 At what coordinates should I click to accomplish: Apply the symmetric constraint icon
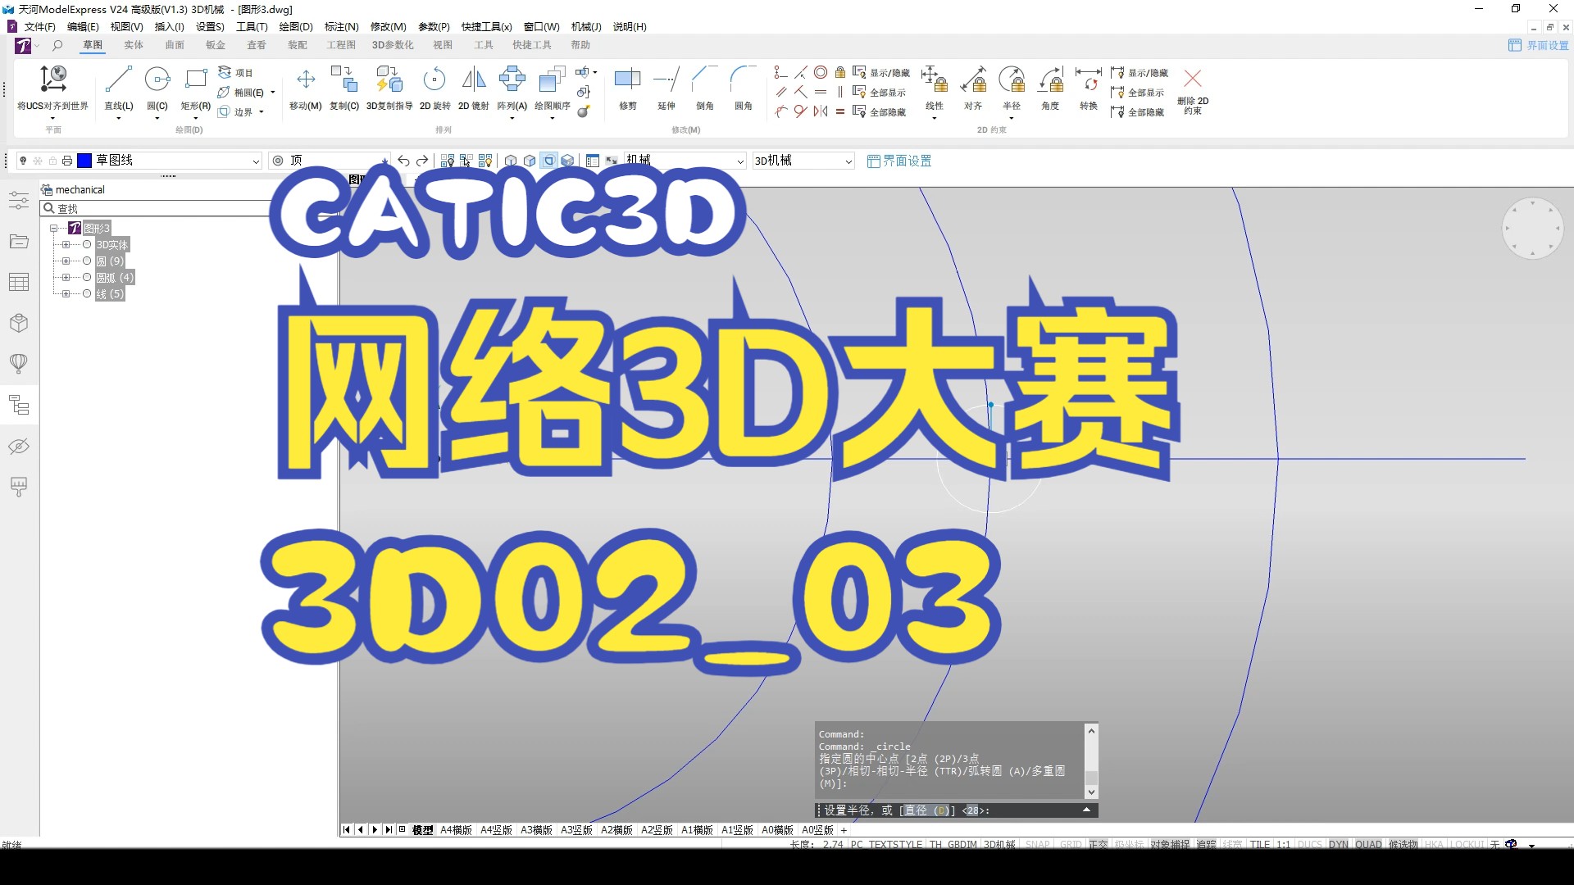821,111
